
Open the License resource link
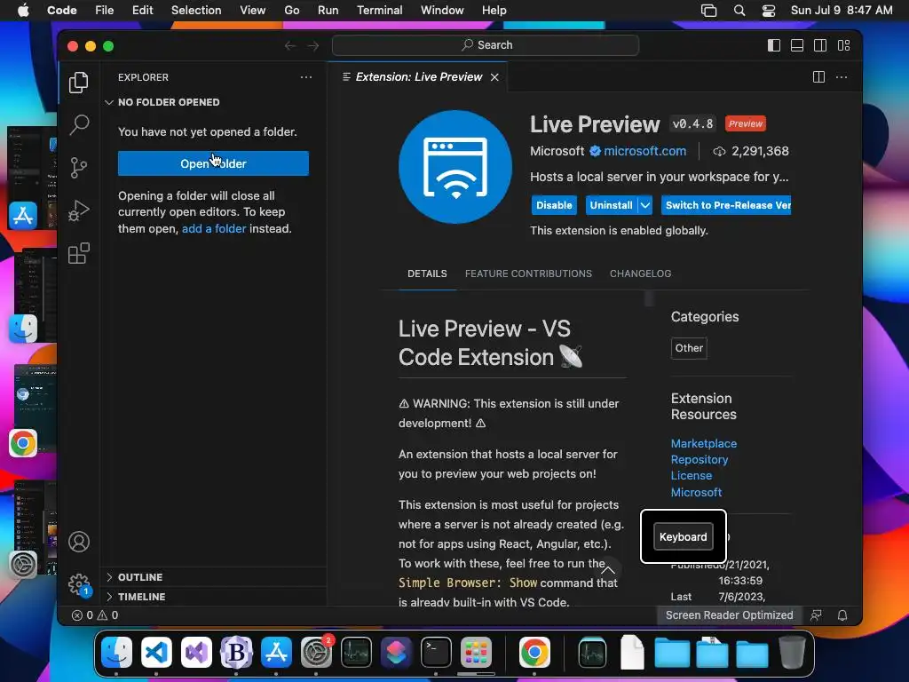691,476
